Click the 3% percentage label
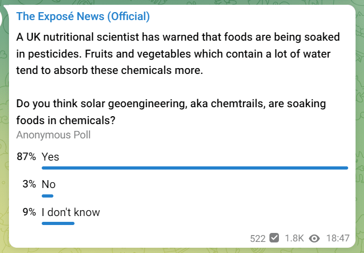 (x=29, y=184)
